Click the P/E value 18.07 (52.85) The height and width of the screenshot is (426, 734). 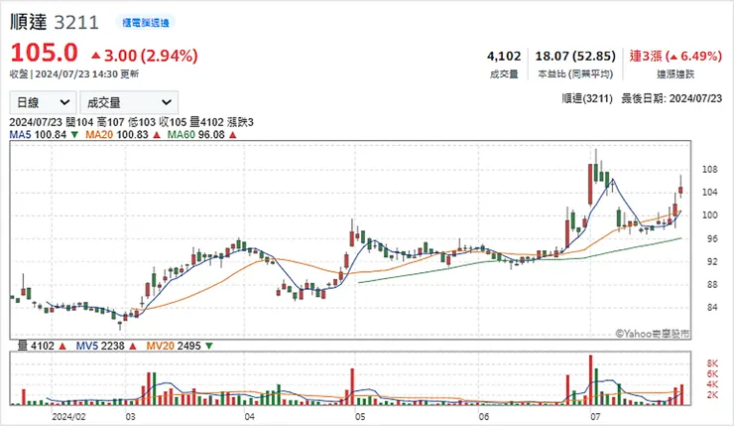pos(575,57)
